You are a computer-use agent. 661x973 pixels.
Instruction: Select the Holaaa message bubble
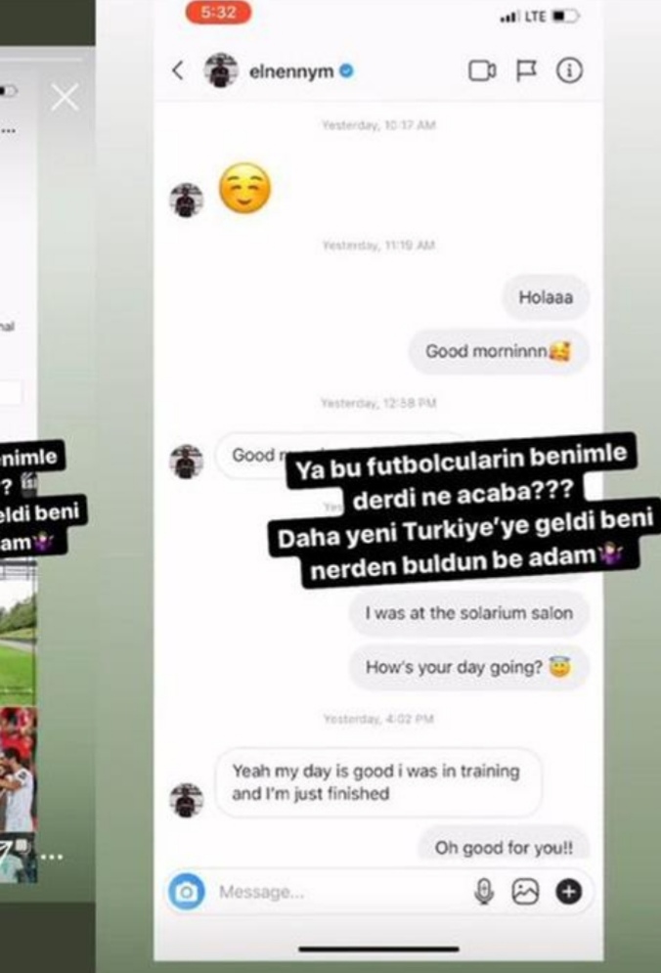point(546,297)
